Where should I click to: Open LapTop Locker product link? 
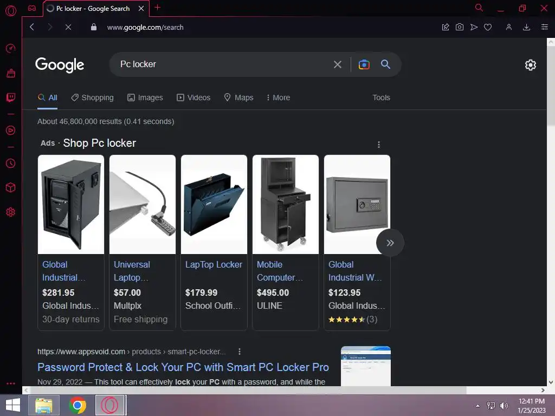[214, 264]
